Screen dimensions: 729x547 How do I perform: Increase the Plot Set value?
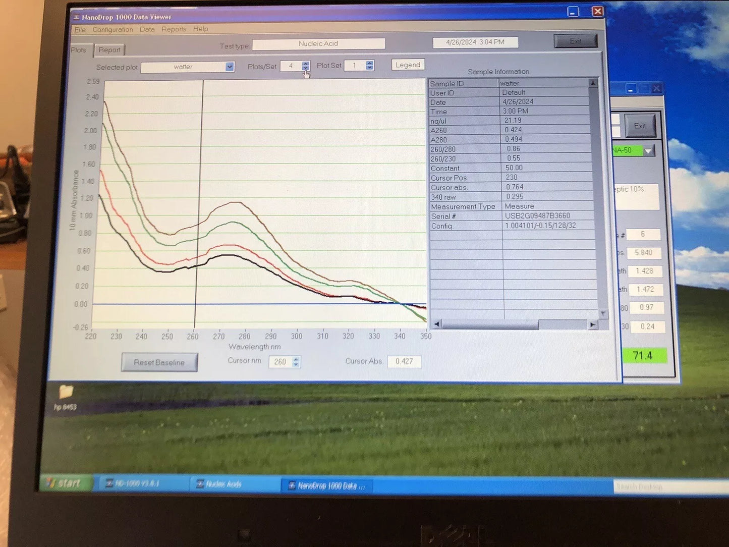coord(370,63)
